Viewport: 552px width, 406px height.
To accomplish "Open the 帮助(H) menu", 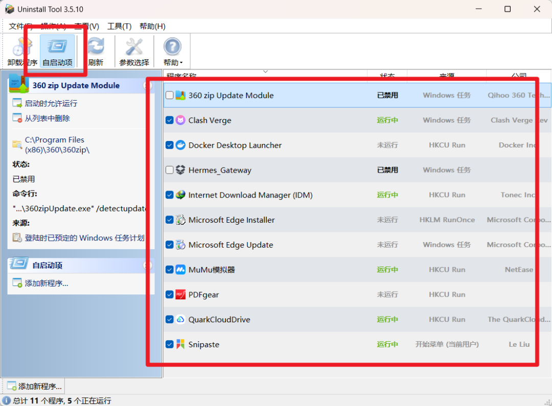I will (152, 27).
